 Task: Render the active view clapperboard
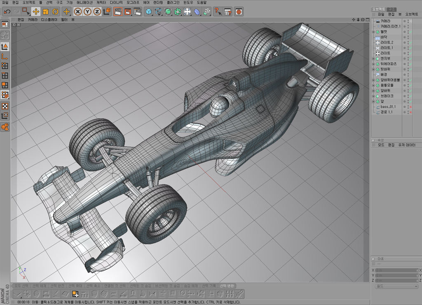118,12
